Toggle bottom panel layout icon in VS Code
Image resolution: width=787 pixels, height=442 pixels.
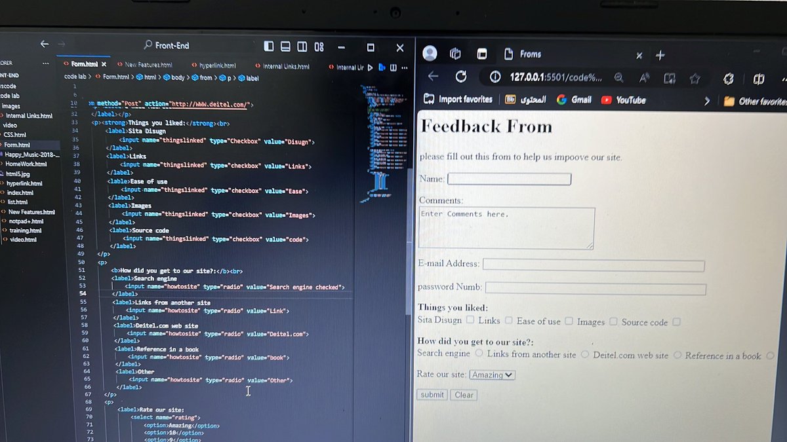click(x=285, y=46)
